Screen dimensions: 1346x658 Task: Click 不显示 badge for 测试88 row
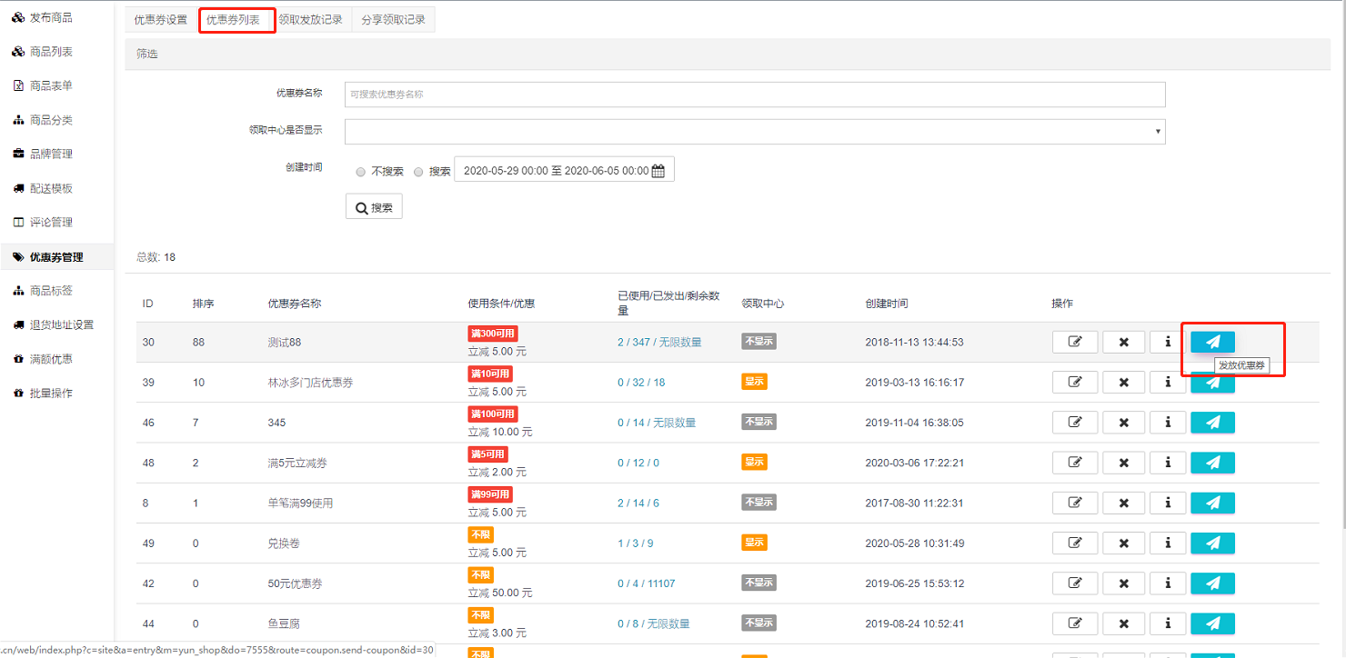pos(758,342)
